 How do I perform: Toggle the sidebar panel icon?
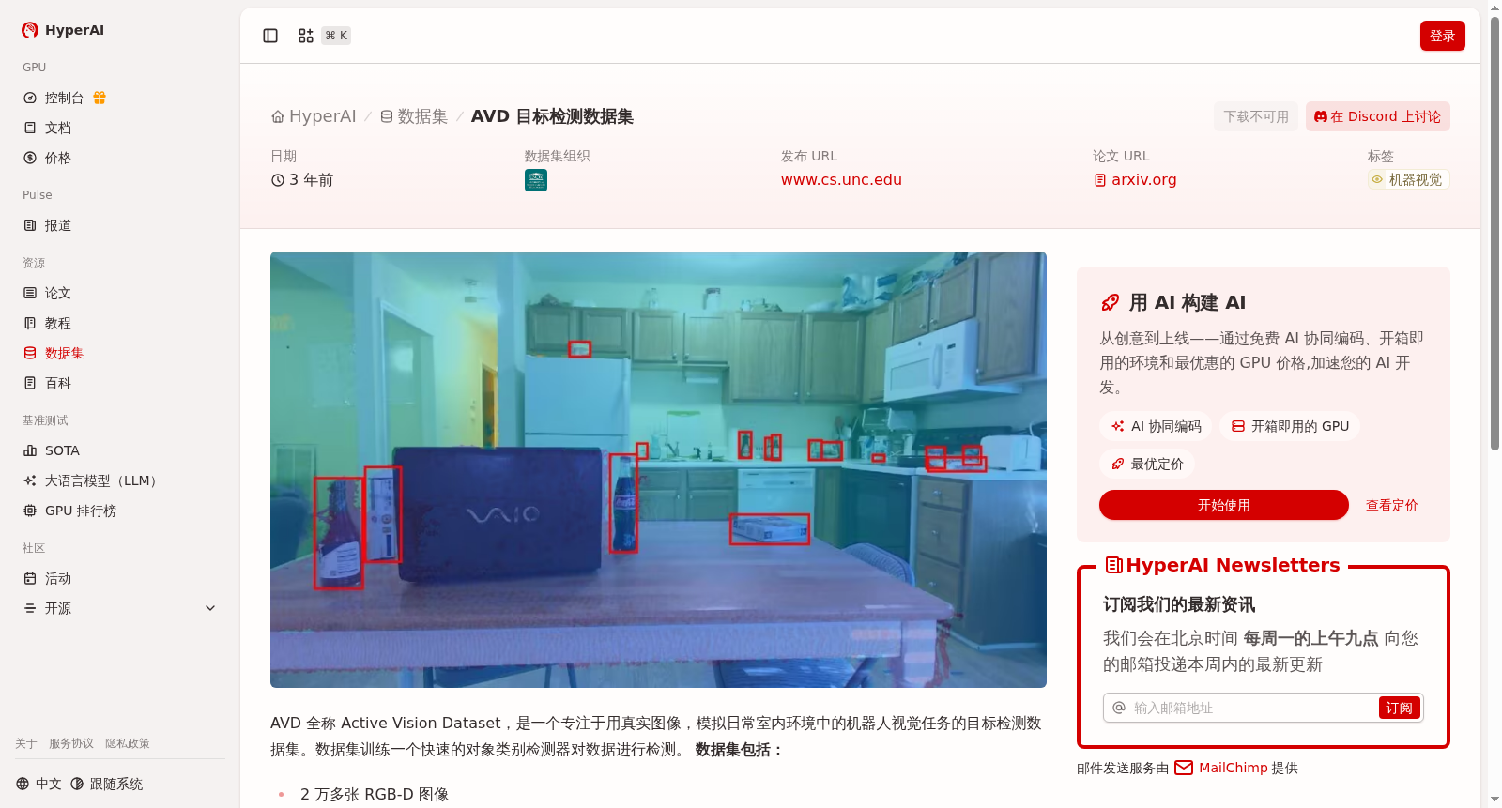pos(270,36)
